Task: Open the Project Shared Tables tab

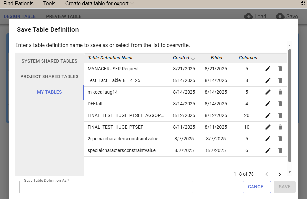Action: pyautogui.click(x=49, y=76)
